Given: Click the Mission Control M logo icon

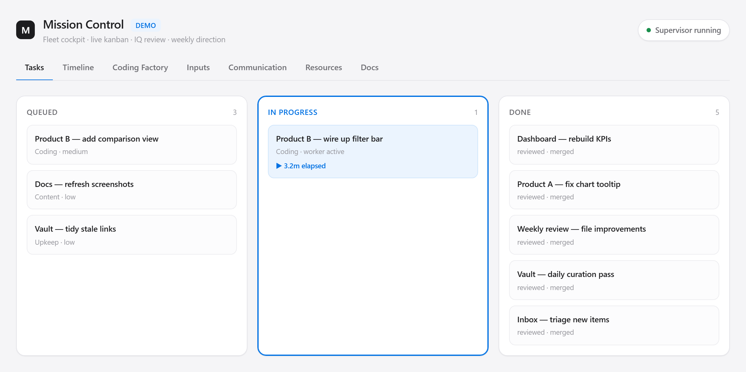Looking at the screenshot, I should click(x=25, y=30).
